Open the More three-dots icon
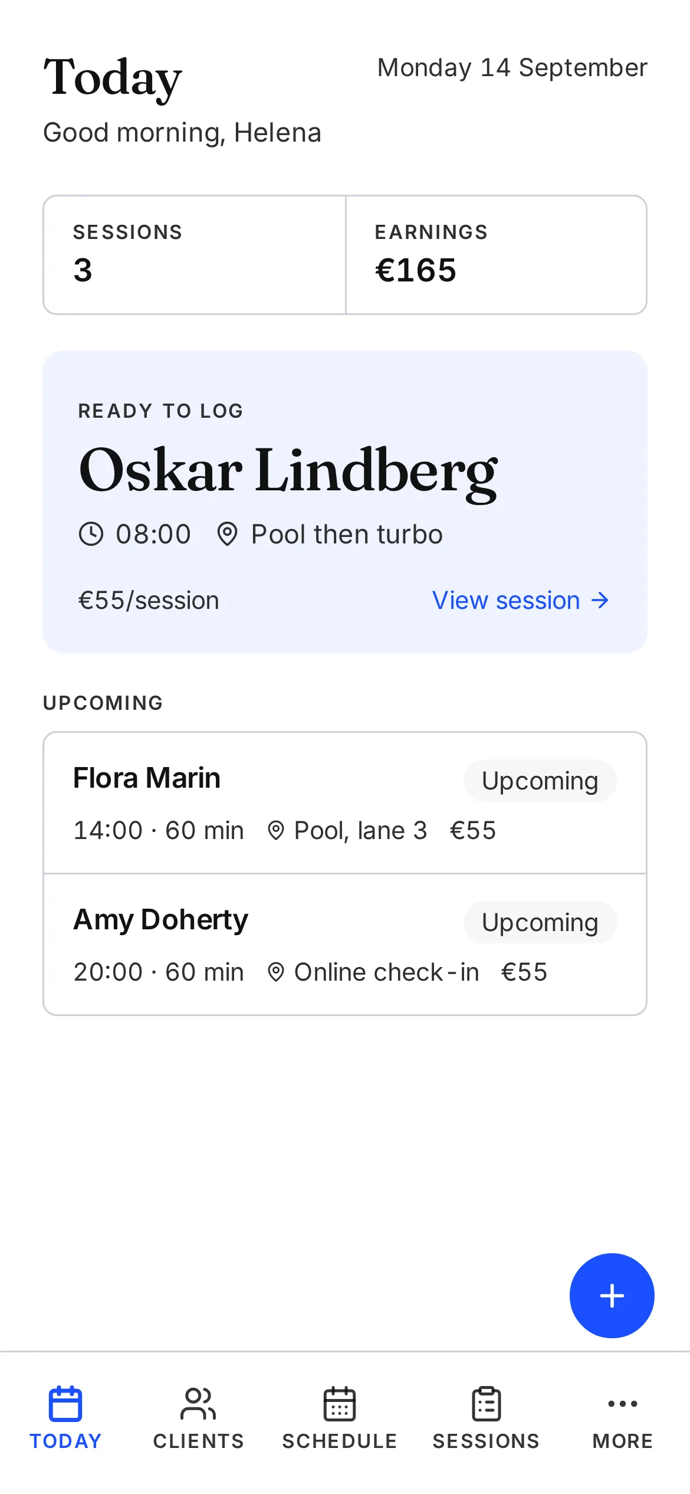 [x=623, y=1404]
